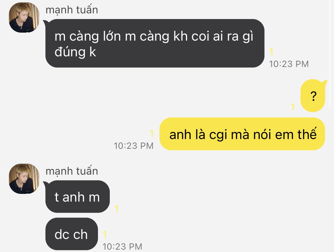Tap 10:23 PM timestamp beside 'dc ch'

[x=122, y=247]
